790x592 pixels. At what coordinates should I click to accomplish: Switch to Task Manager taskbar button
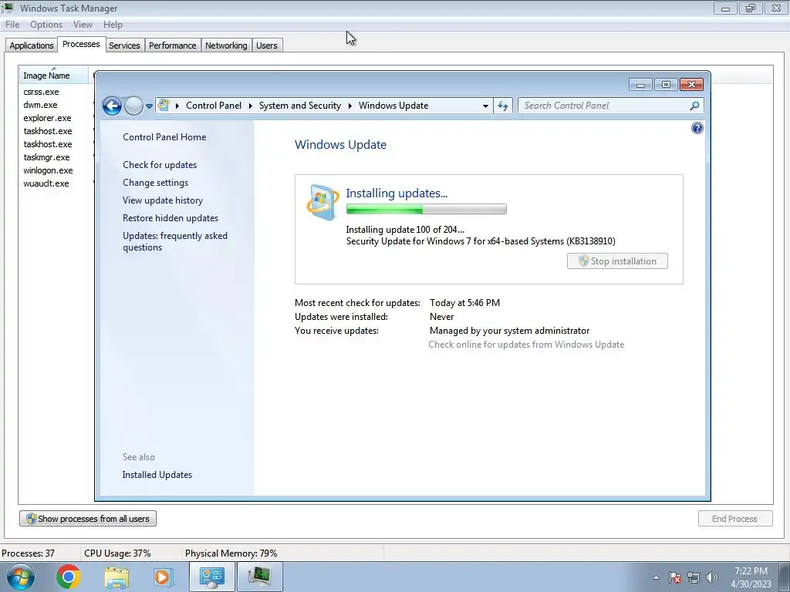tap(259, 577)
